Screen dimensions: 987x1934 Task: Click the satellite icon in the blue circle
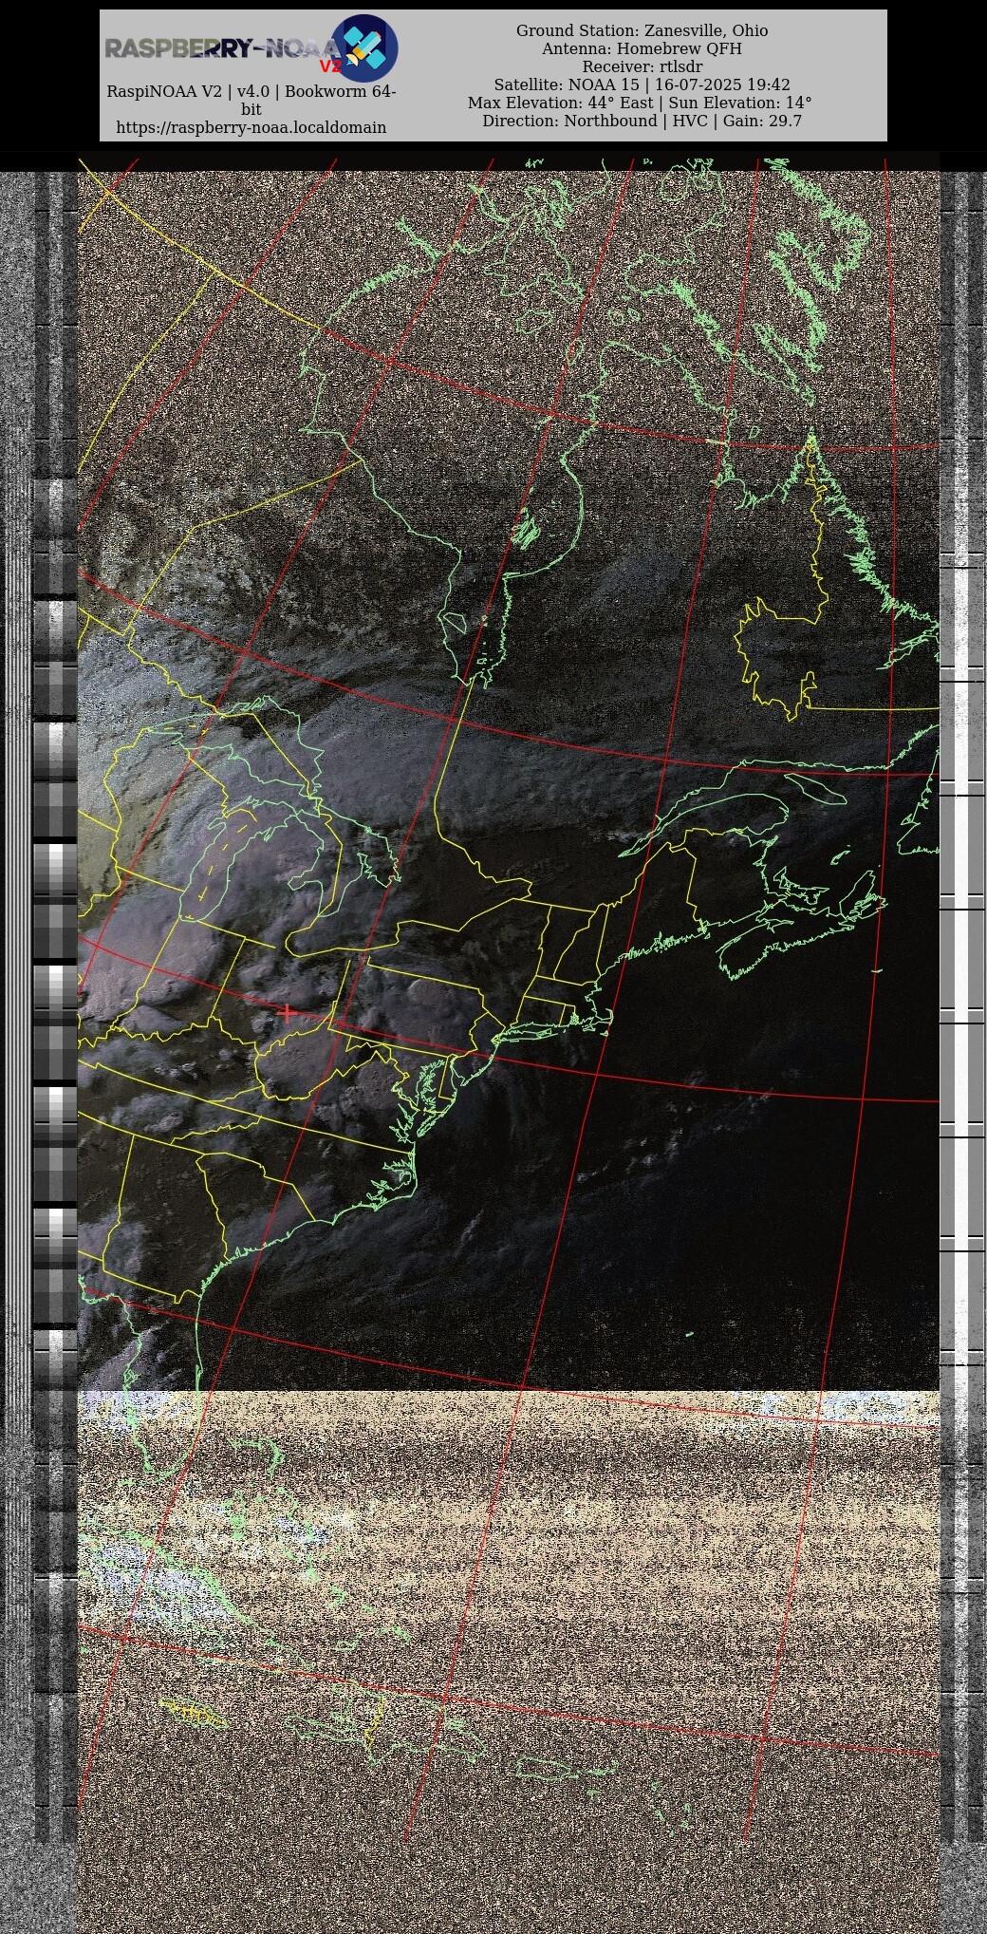coord(365,47)
